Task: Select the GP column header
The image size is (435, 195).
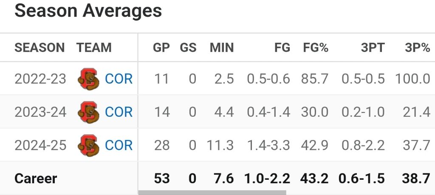Action: 161,48
